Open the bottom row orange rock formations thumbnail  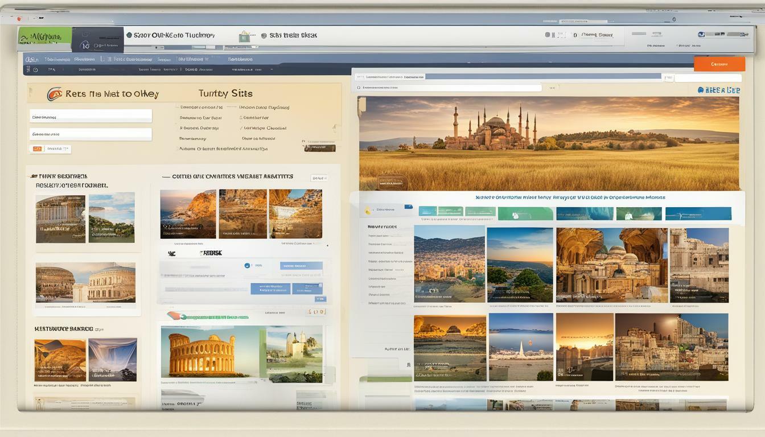pos(450,348)
